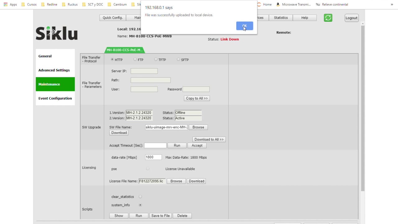The height and width of the screenshot is (224, 398).
Task: Expand the bookmarks overflow chevron
Action: [392, 4]
